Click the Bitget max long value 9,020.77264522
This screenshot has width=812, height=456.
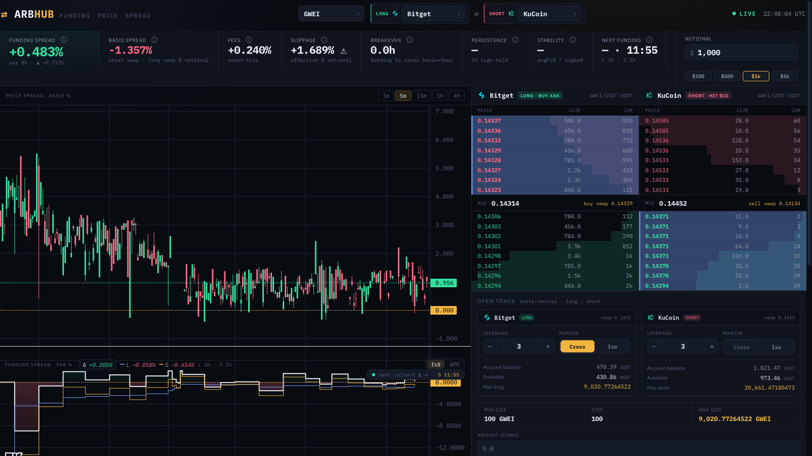(607, 387)
